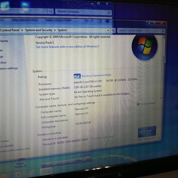Open the Windows Experience Index link
178x178 pixels.
coord(96,75)
